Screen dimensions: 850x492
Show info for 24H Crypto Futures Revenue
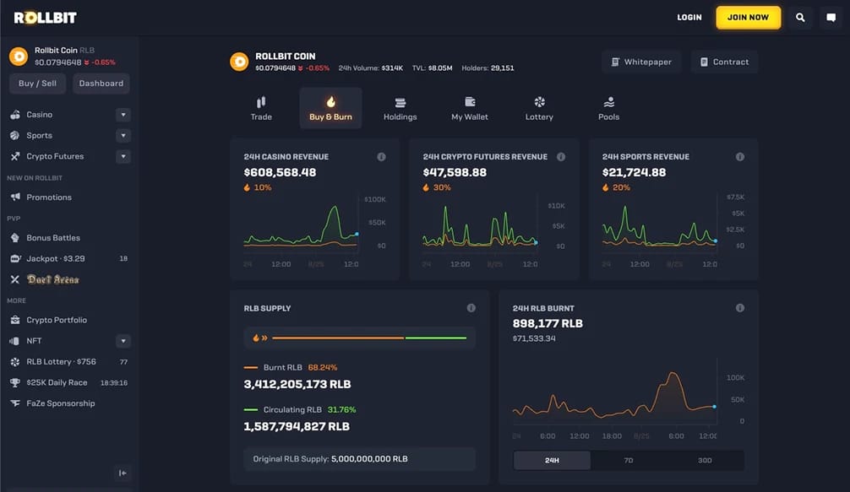[x=561, y=157]
